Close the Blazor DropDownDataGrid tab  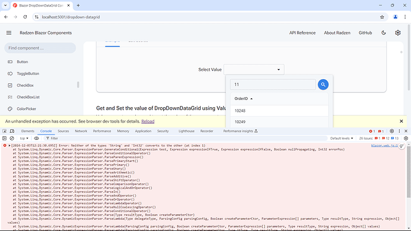click(68, 5)
